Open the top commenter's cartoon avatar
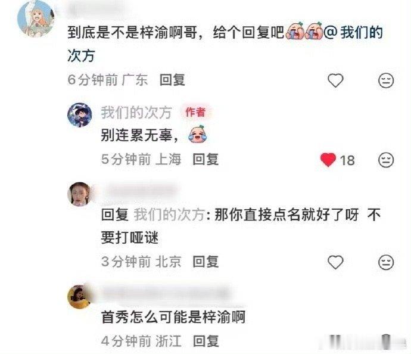 (x=35, y=18)
